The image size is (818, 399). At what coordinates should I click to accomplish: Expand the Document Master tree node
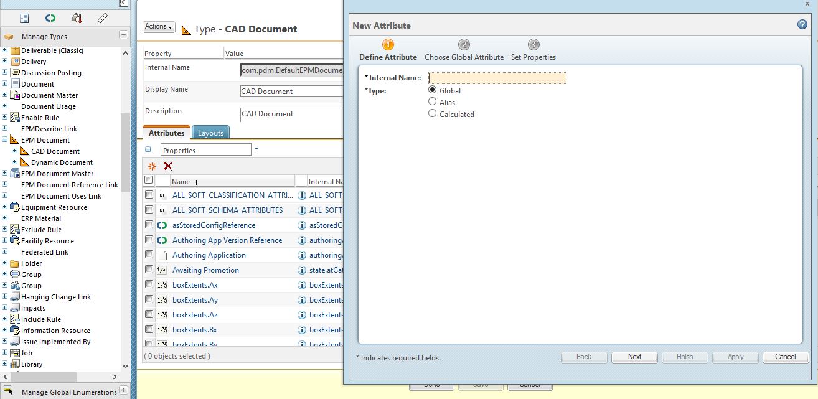point(4,95)
